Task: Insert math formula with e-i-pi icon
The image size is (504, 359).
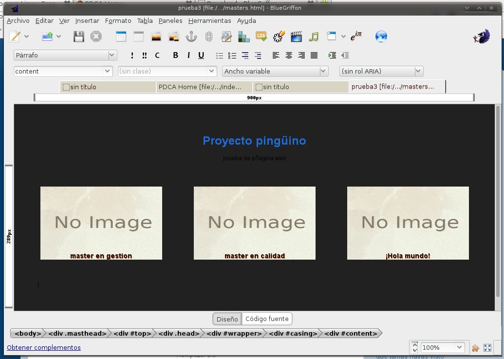Action: 356,36
